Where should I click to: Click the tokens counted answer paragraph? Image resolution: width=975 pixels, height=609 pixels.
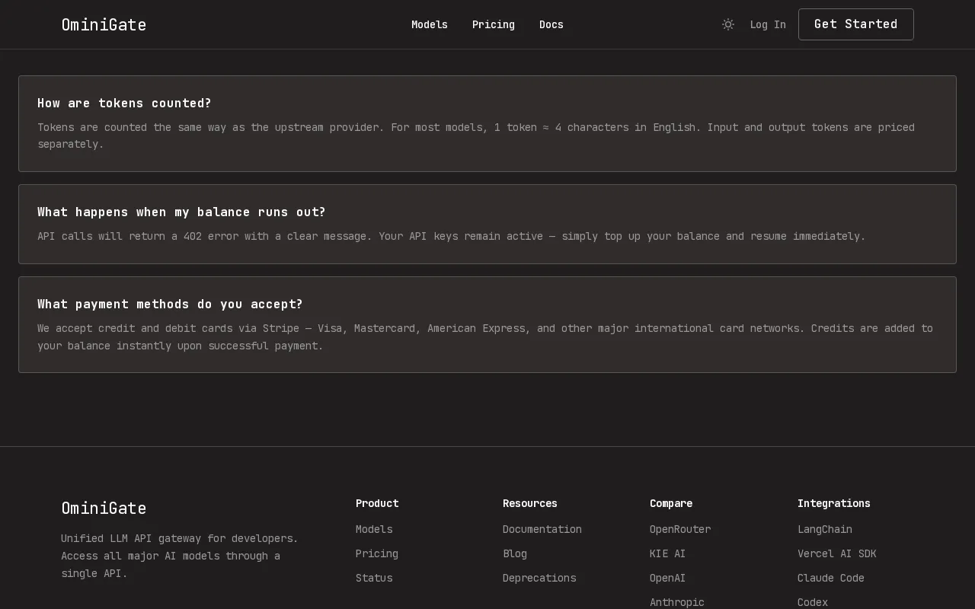476,136
